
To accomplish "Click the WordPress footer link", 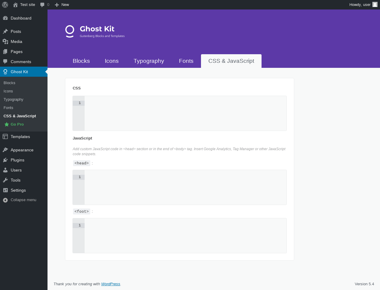I will [111, 284].
